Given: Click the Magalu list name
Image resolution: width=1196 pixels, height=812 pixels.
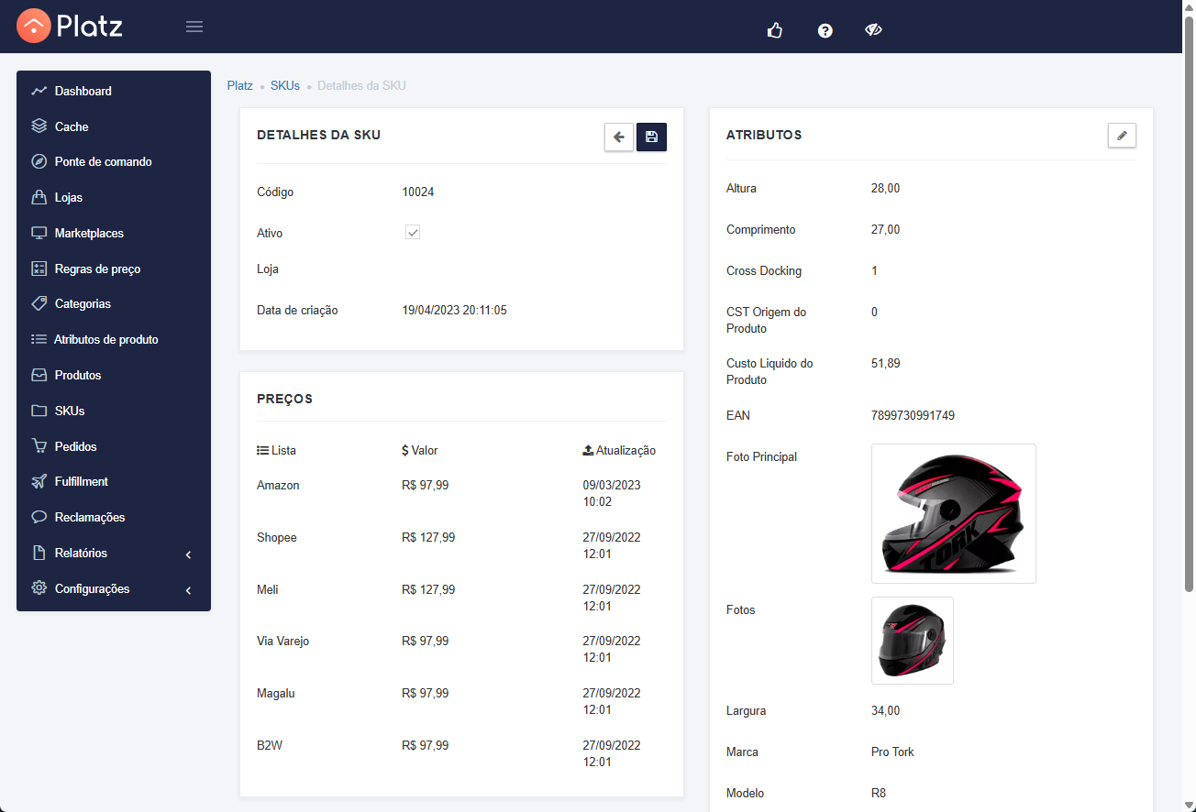Looking at the screenshot, I should click(276, 693).
